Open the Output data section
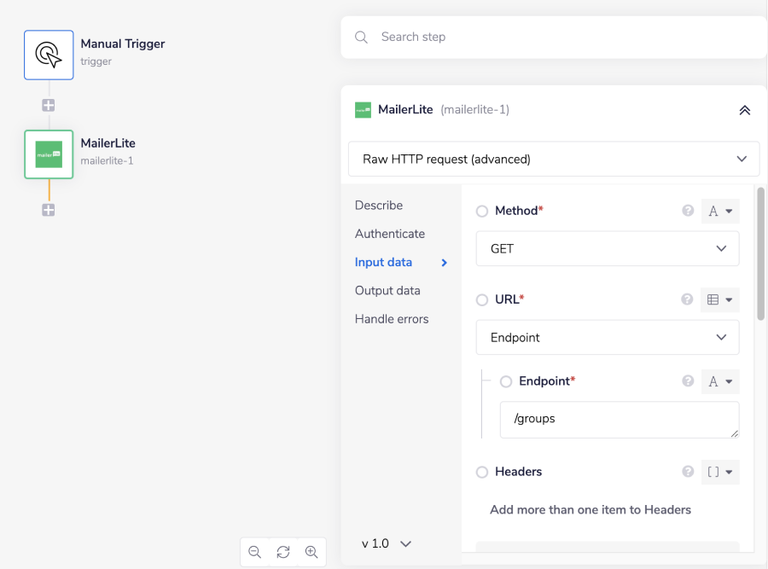 [x=387, y=290]
